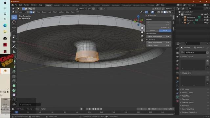Switch to Modeling workspace tab
The image size is (210, 118).
coord(57,5)
